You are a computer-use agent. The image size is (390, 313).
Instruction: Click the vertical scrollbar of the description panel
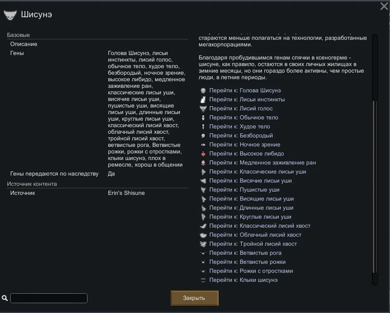click(374, 185)
